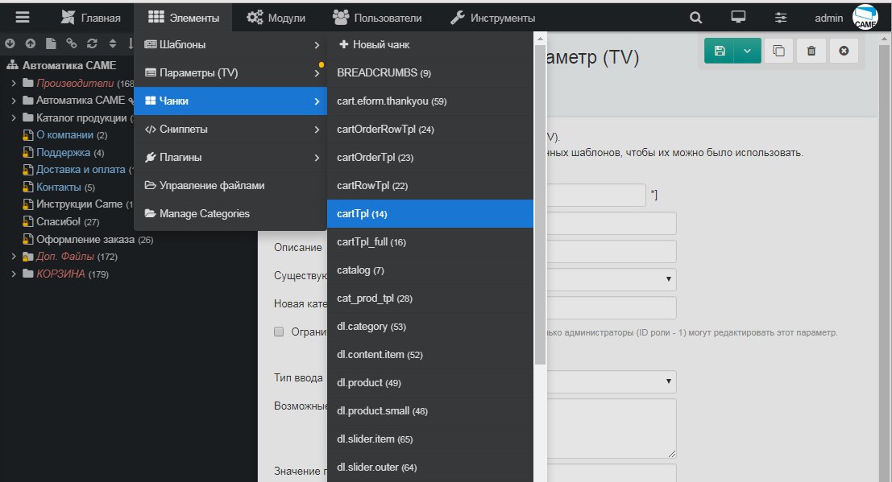Screen dimensions: 892x482
Task: Open the cartOrderRowTpl chunk
Action: (x=430, y=129)
